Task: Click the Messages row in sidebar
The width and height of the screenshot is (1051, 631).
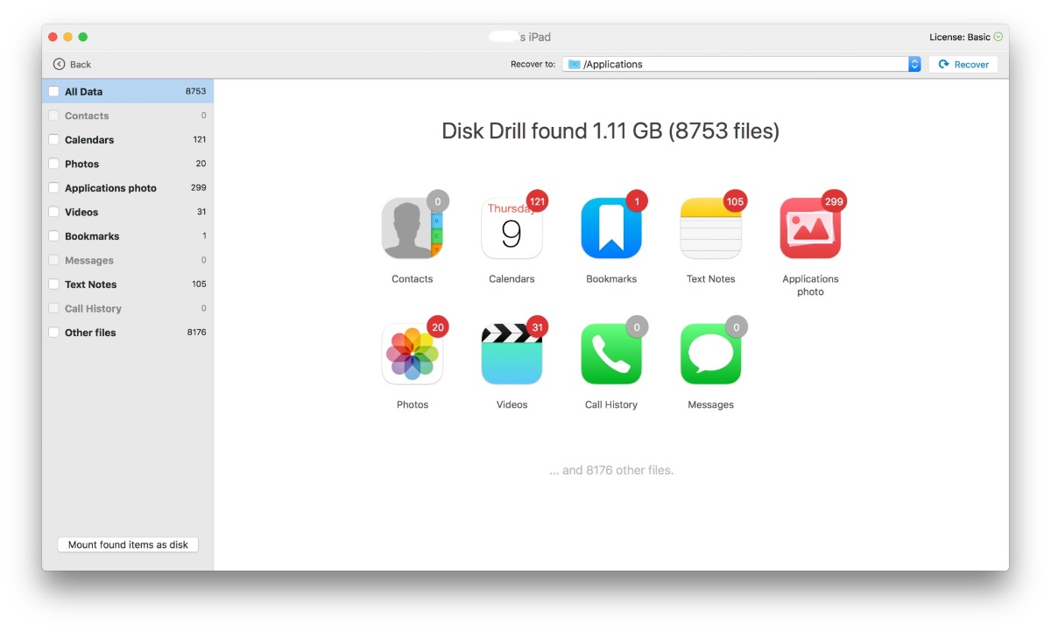Action: 128,260
